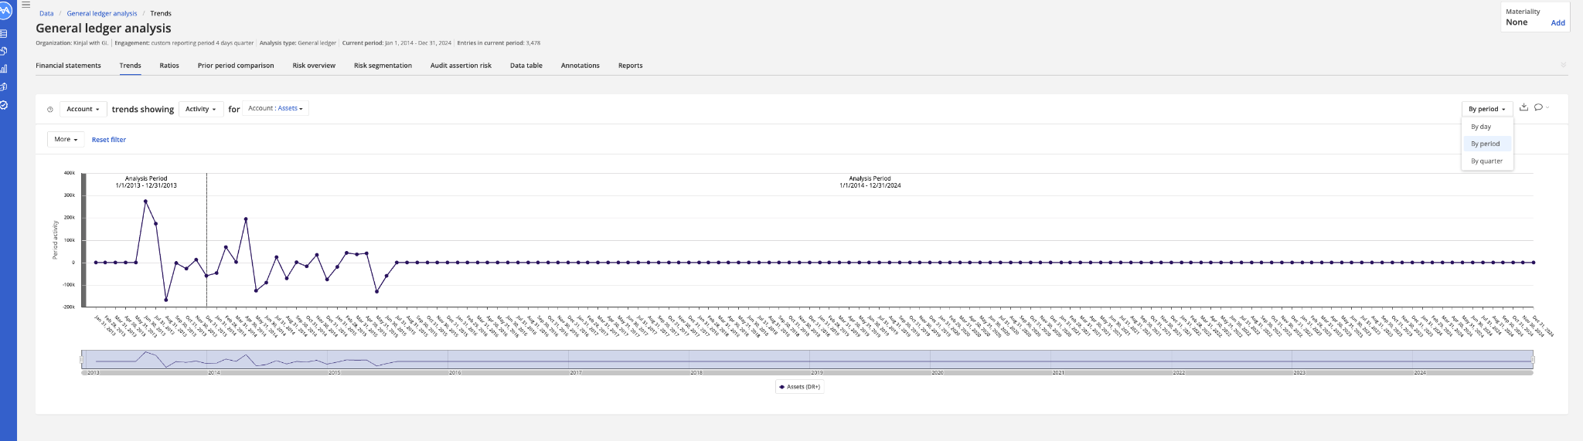
Task: Click the 2024 label in the range navigator
Action: click(1420, 373)
